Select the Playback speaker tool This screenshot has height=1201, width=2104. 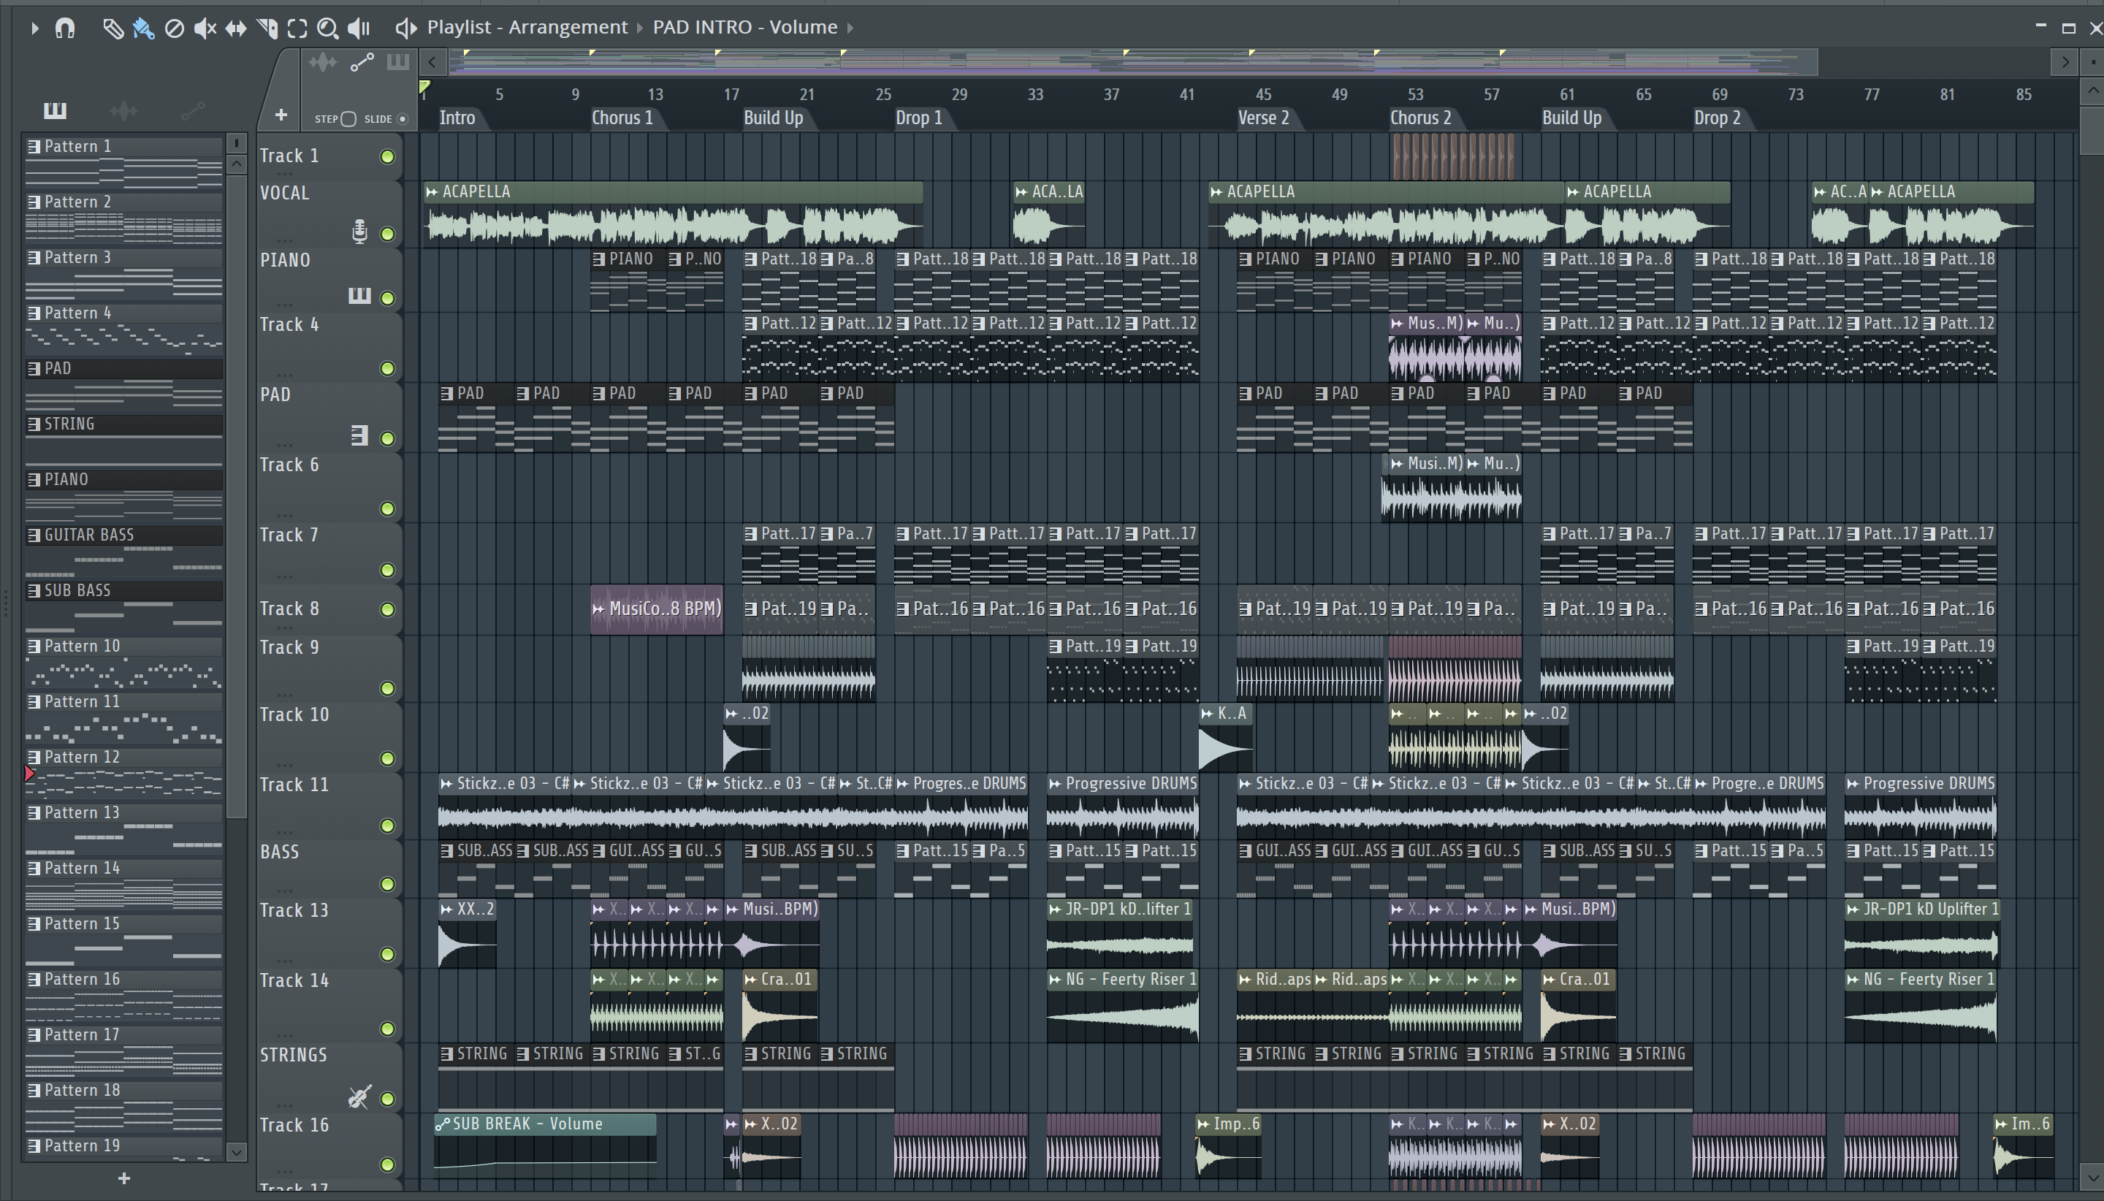(x=359, y=28)
